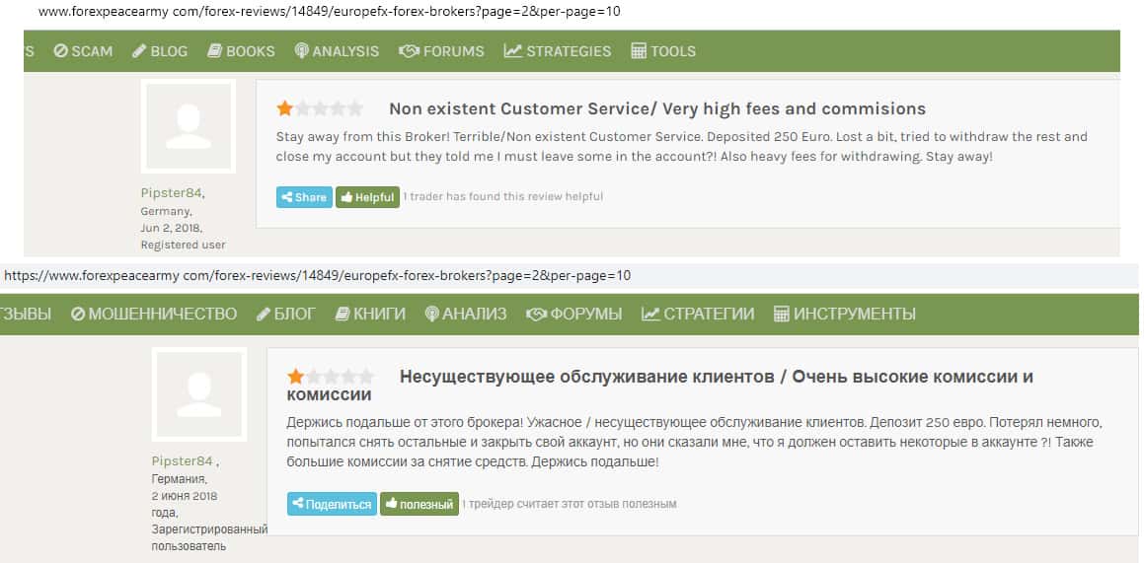Click the ФОРУМЫ handshake icon
1144x563 pixels.
(x=536, y=315)
